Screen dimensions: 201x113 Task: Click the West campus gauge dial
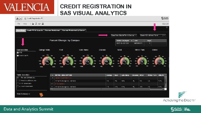coord(125,61)
